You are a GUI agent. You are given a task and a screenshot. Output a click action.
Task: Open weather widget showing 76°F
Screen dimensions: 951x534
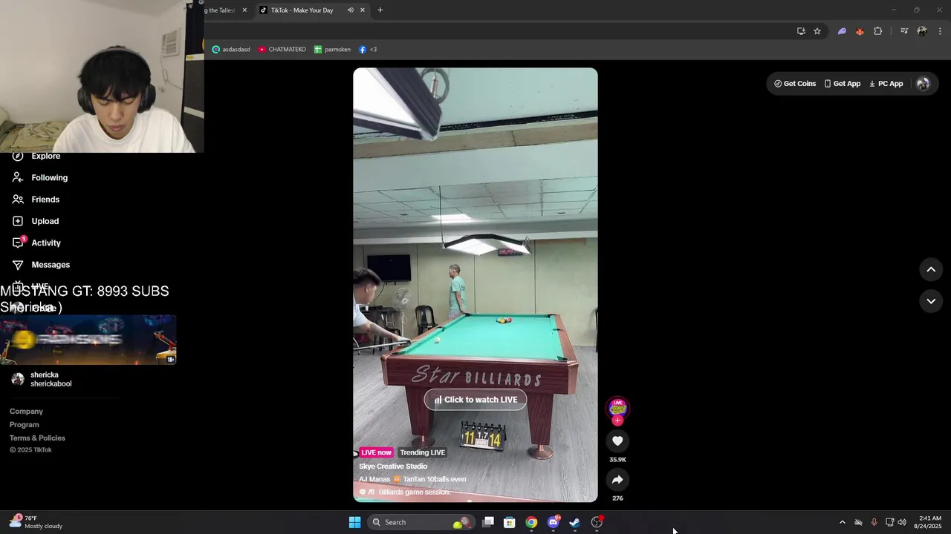[36, 522]
